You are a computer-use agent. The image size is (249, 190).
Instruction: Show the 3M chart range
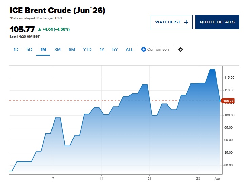pyautogui.click(x=57, y=50)
